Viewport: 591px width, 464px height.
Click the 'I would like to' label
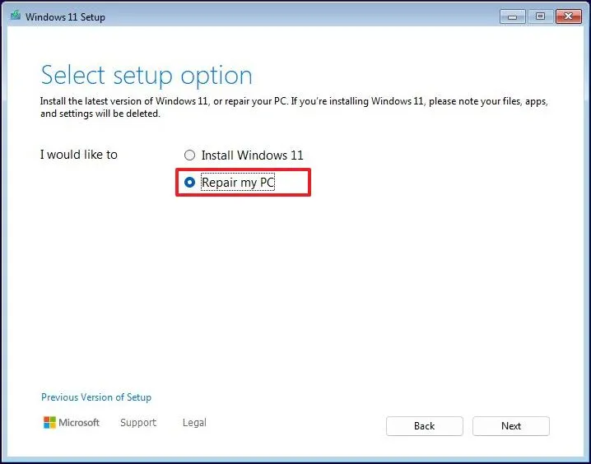(79, 155)
